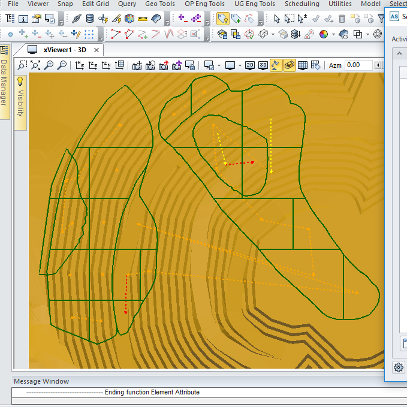
Task: Select the xViewer1 - 3D tab
Action: [65, 50]
